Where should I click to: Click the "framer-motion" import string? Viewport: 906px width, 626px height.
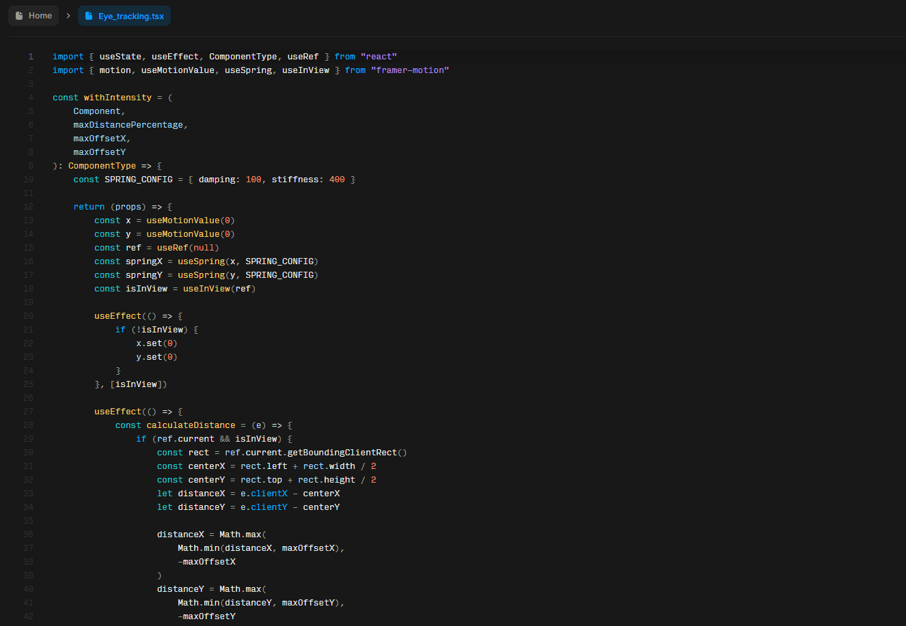click(410, 70)
